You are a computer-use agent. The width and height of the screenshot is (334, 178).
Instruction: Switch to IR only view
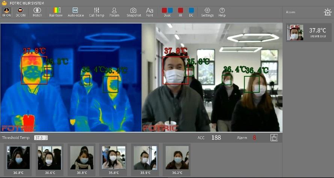click(x=180, y=12)
